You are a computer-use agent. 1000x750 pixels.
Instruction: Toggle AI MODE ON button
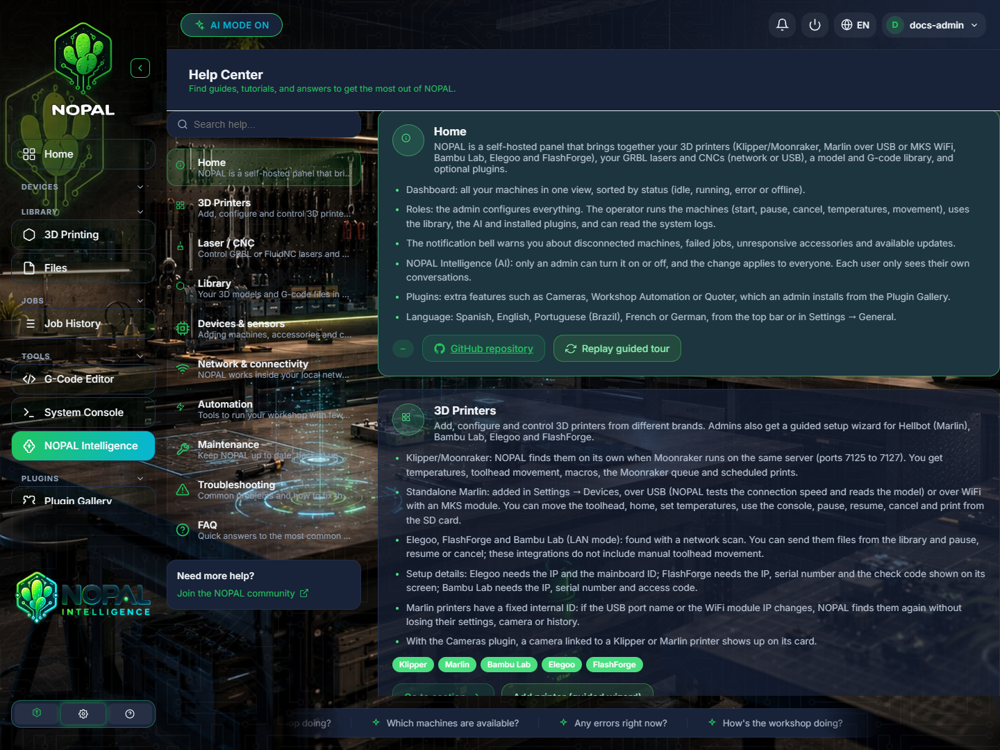pos(231,25)
